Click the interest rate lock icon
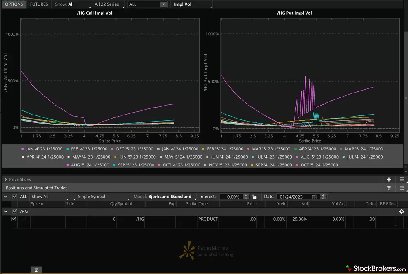The image size is (408, 274). [x=254, y=197]
